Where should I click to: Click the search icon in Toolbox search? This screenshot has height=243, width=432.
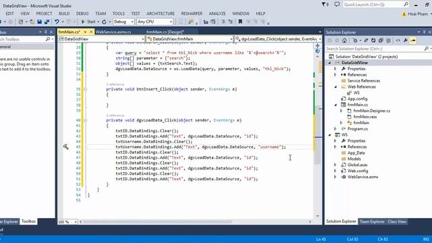[x=48, y=39]
